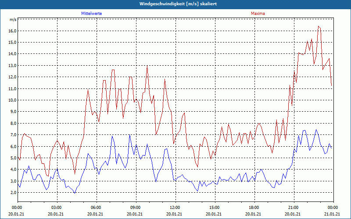Screen dimensions: 351x219
Task: Select the 5,0 y-axis label
Action: (14, 158)
